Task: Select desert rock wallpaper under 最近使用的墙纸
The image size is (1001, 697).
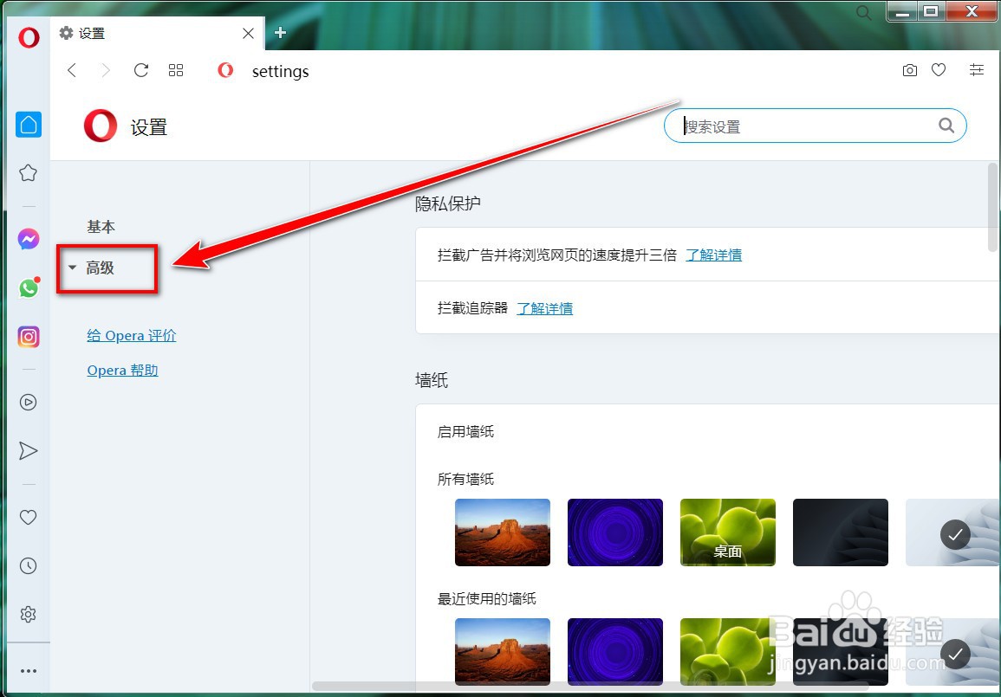Action: [503, 651]
